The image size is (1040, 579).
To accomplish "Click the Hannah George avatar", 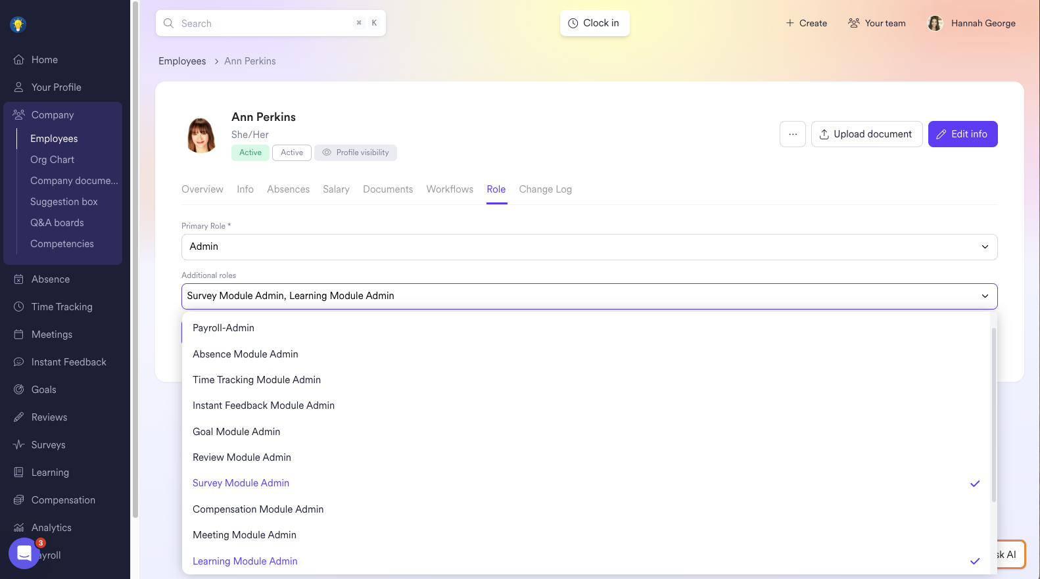I will 935,24.
